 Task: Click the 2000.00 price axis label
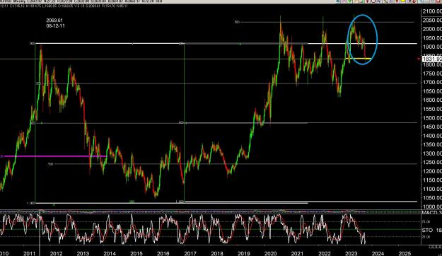click(432, 29)
